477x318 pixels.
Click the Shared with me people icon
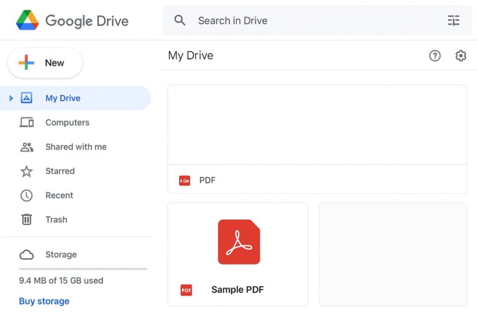(27, 147)
